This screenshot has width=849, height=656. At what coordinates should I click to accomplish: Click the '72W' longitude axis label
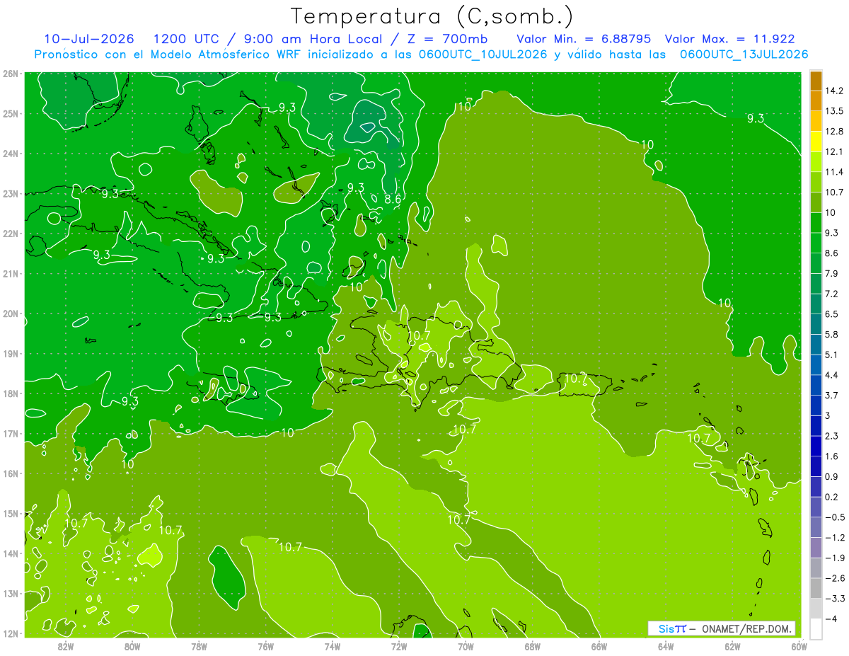399,646
